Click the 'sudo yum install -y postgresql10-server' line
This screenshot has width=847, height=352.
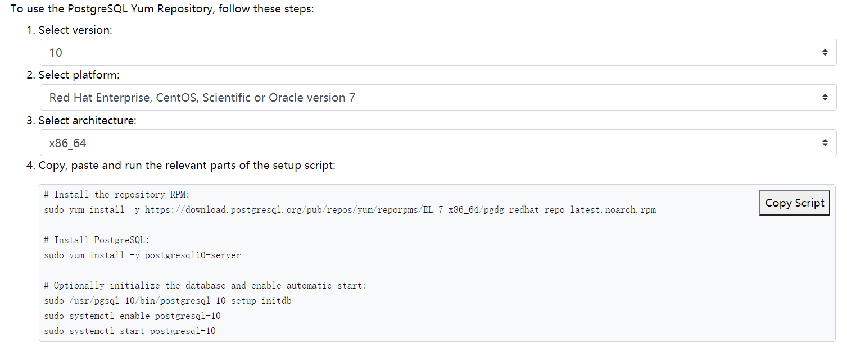point(142,255)
